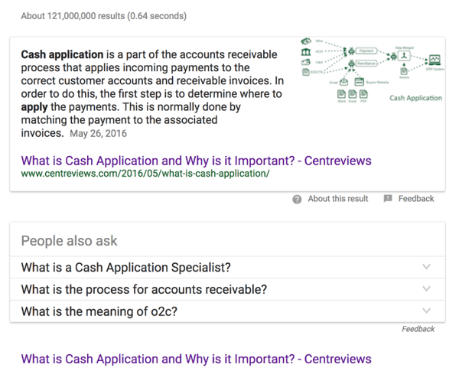
Task: Click the Email envelope icon in diagram
Action: point(344,81)
